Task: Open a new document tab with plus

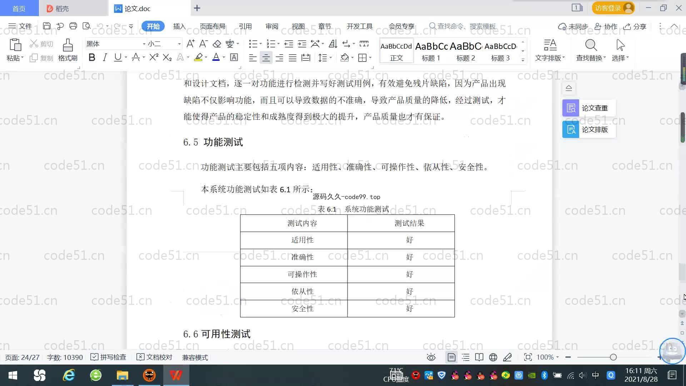Action: pyautogui.click(x=197, y=8)
